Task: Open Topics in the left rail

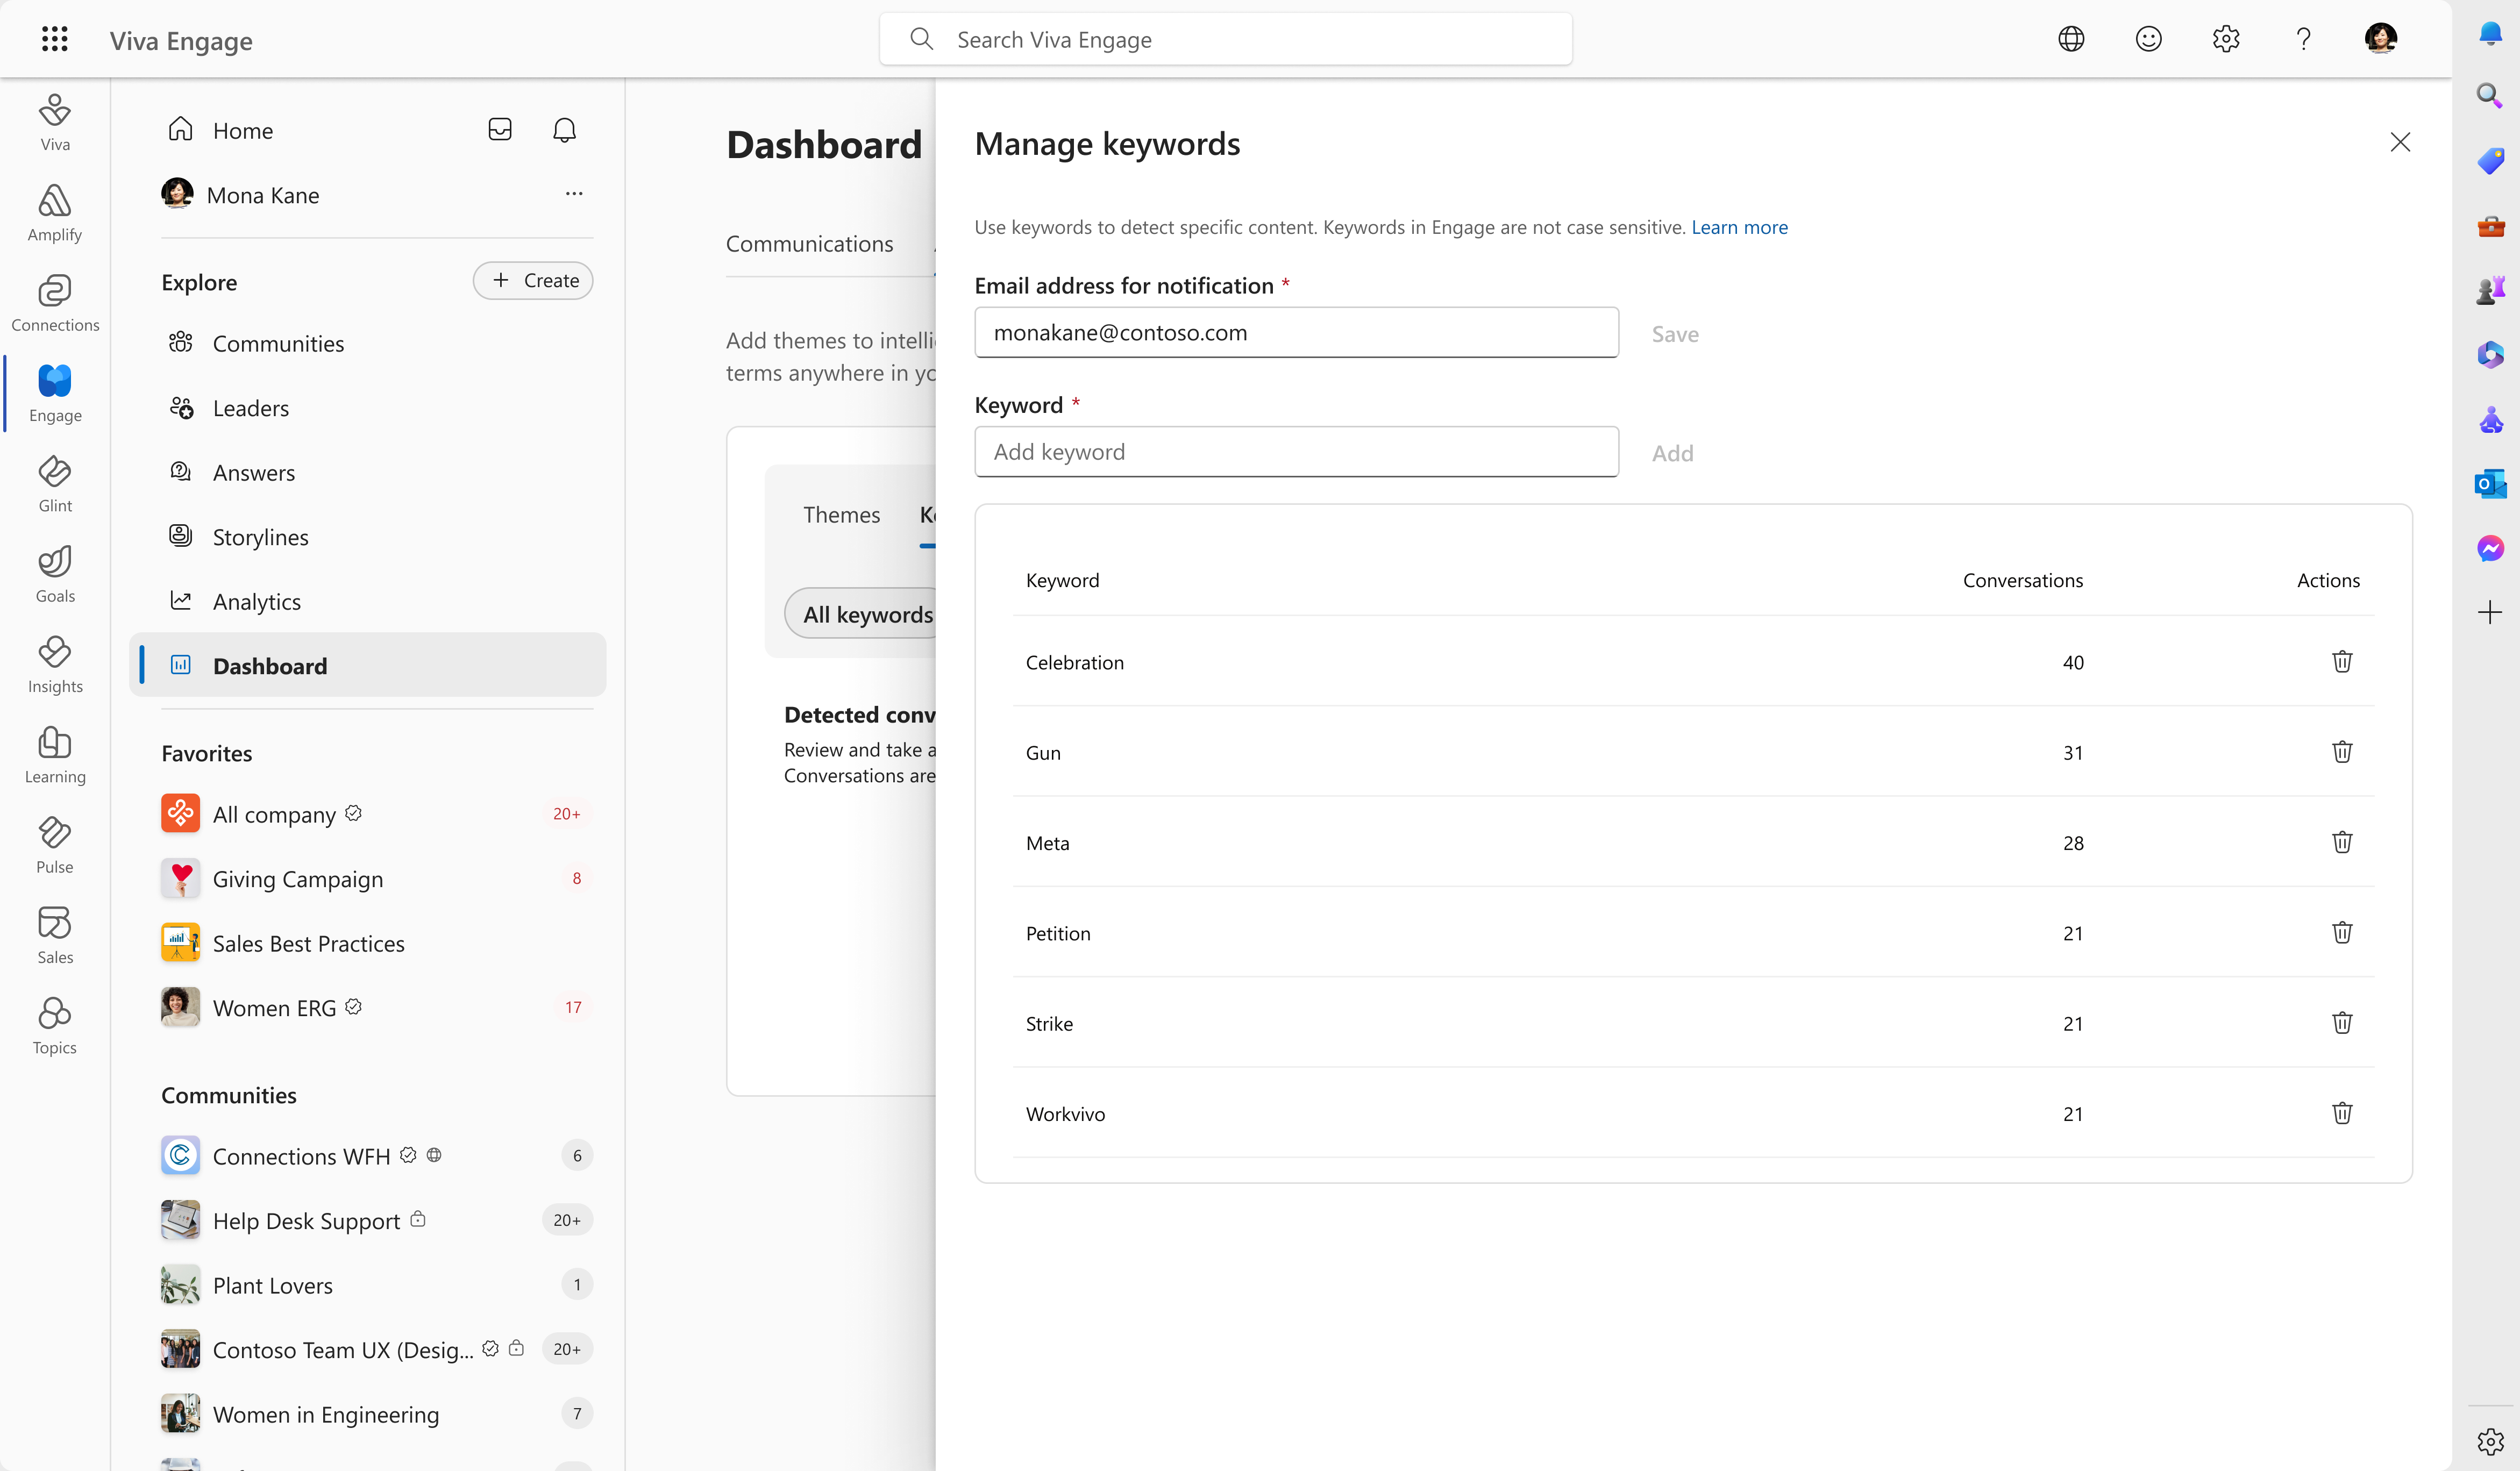Action: click(55, 1026)
